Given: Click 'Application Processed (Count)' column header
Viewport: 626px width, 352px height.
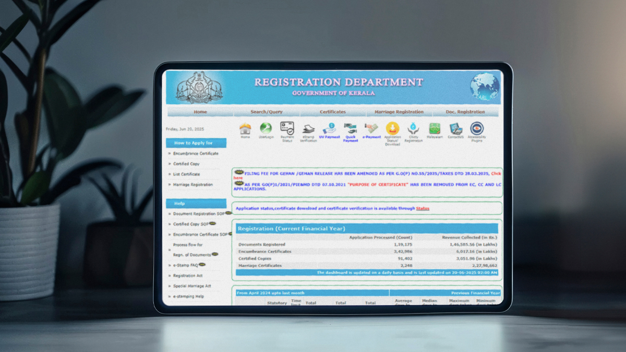Looking at the screenshot, I should pos(381,237).
